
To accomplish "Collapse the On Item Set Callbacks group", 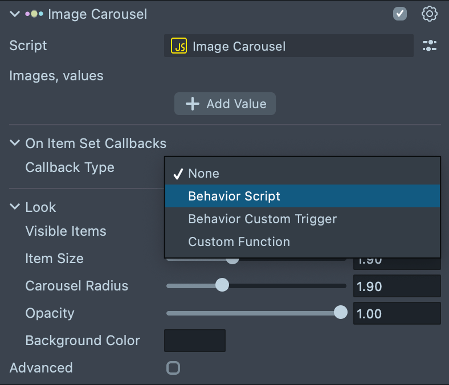I will [15, 144].
